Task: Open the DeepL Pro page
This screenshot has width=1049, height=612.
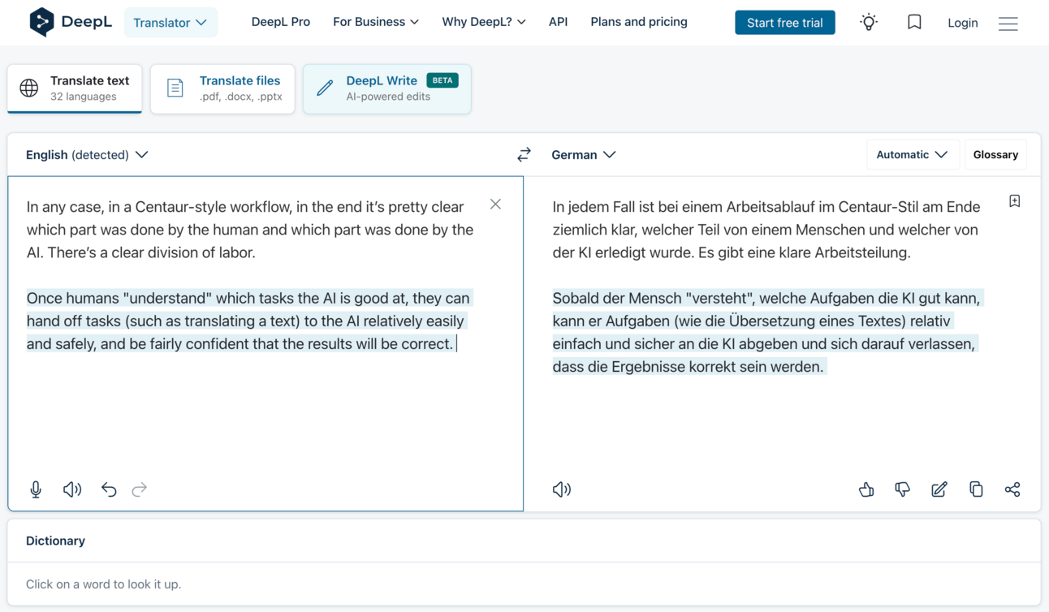Action: pos(281,22)
